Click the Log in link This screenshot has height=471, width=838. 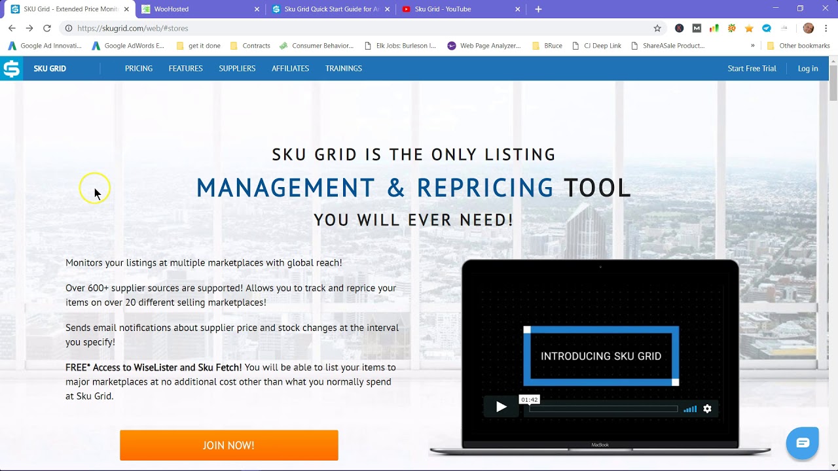point(808,68)
